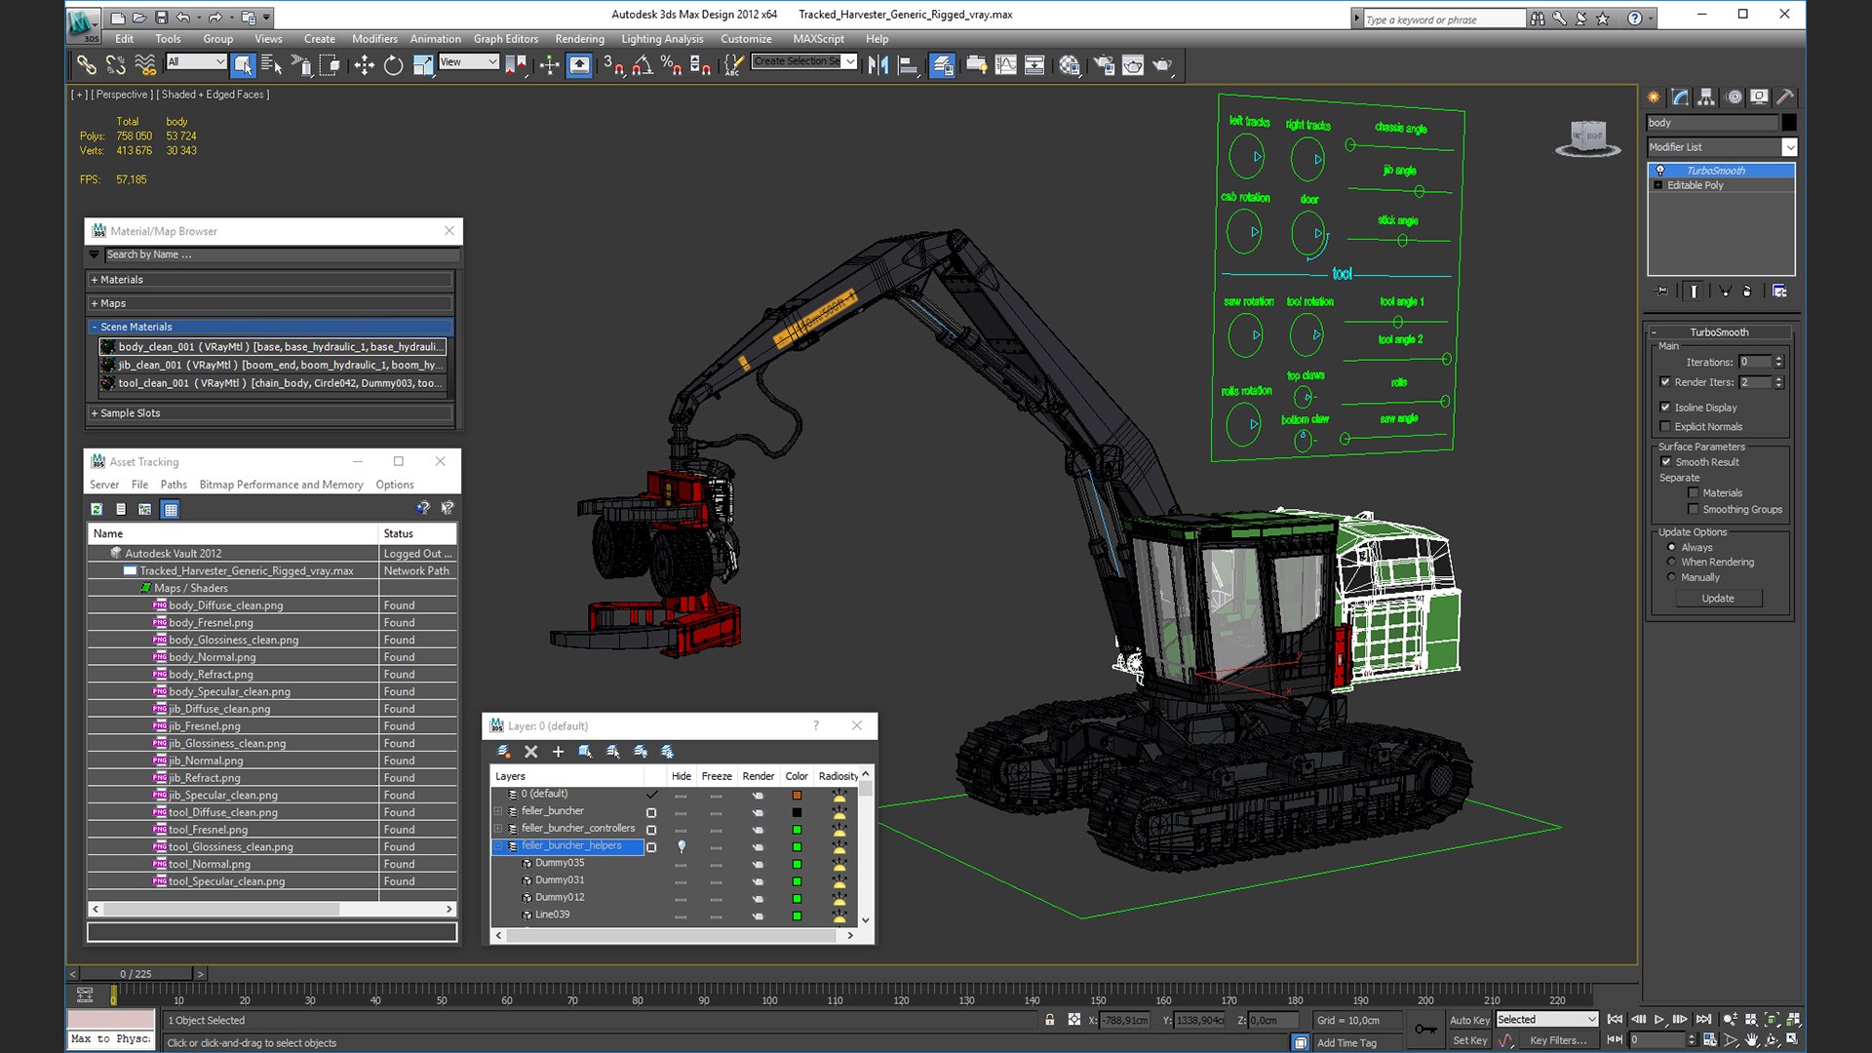Select When Rendering update option

tap(1672, 562)
